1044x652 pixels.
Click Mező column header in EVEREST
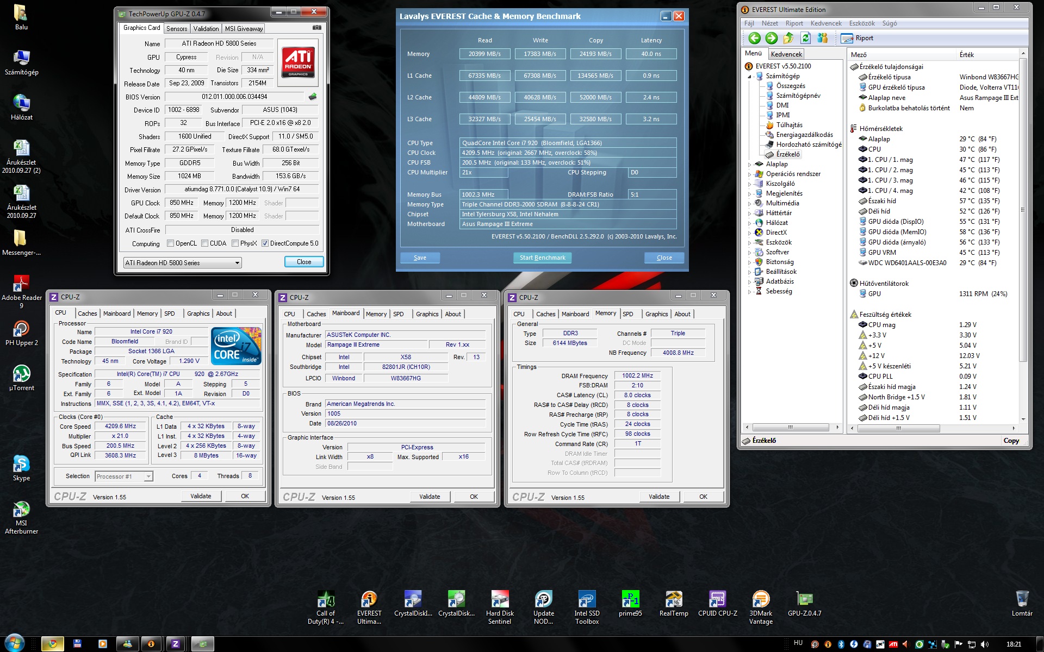[902, 54]
